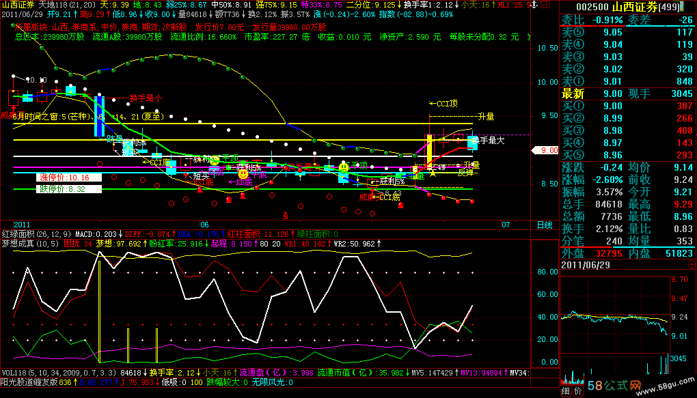697x398 pixels.
Task: Click the CCI顶 label above the yellow candle
Action: tap(443, 104)
